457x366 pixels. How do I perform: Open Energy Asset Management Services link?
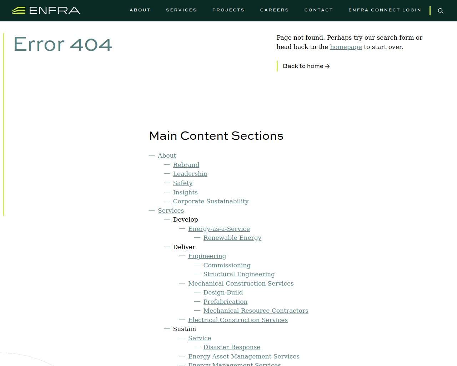pyautogui.click(x=244, y=356)
